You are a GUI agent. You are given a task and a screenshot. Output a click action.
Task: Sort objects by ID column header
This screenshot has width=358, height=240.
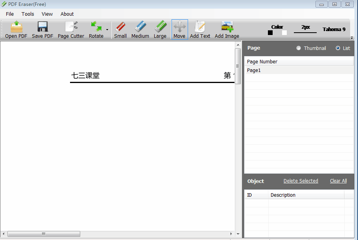pos(257,195)
